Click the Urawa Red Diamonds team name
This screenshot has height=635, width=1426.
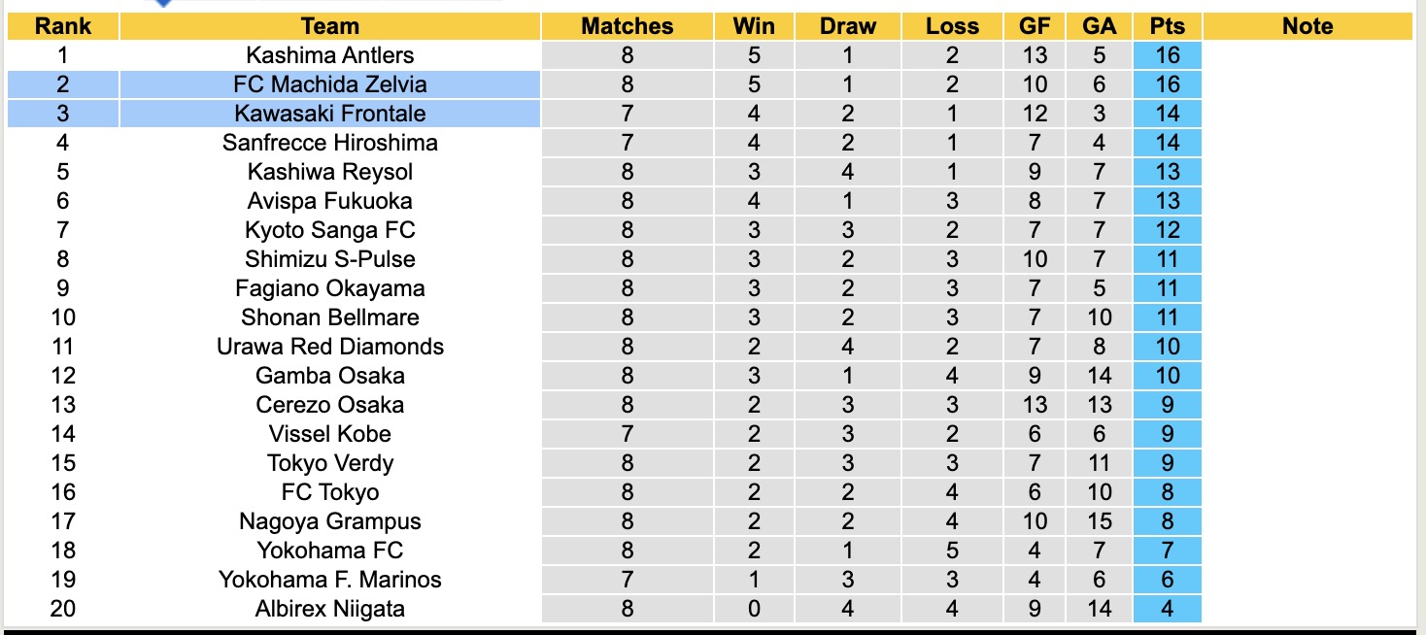coord(330,347)
